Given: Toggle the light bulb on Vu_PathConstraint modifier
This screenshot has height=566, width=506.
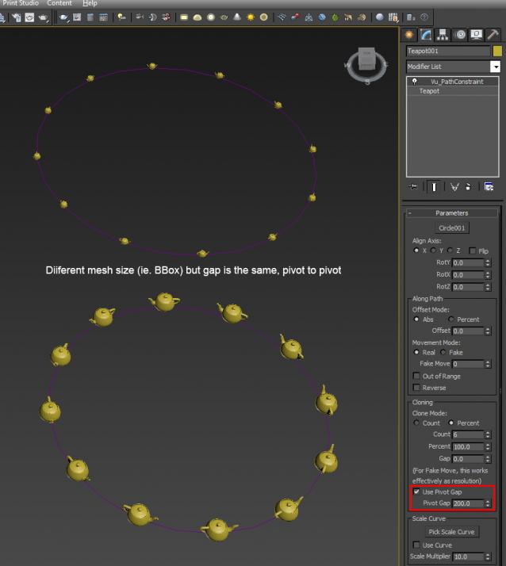Looking at the screenshot, I should point(413,82).
